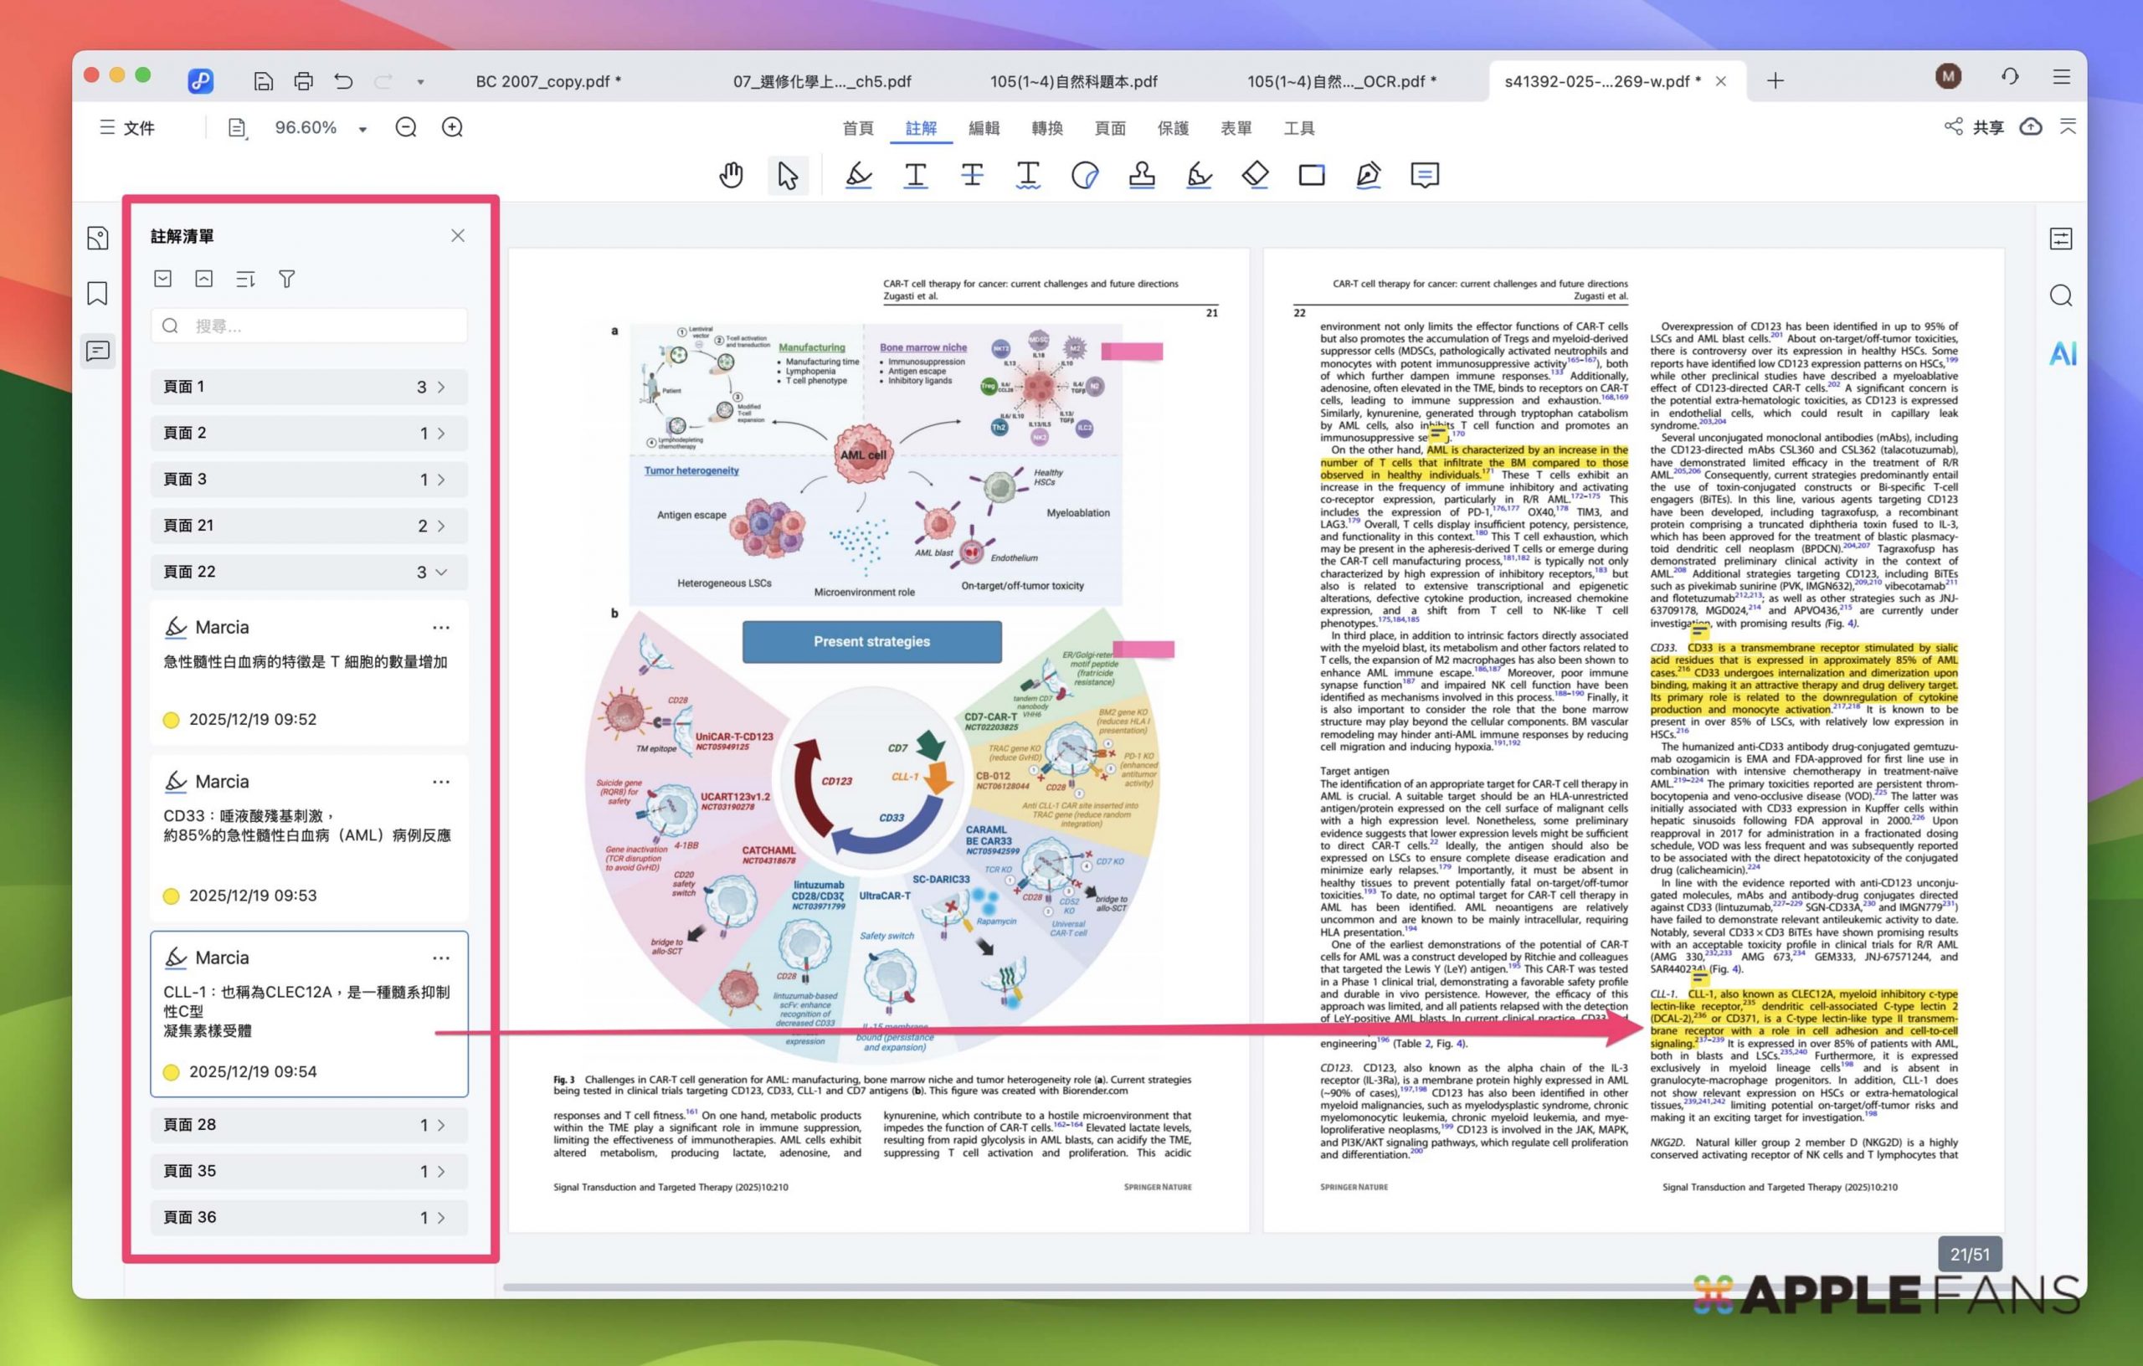The image size is (2143, 1366).
Task: Toggle the annotation filter in 註解清單 panel
Action: tap(285, 279)
